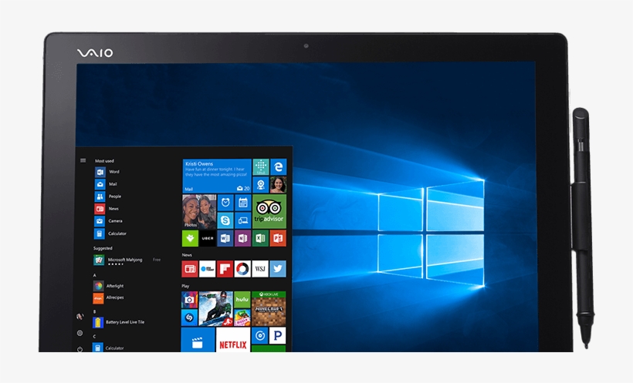Click the suggested Microsoft Mahjong app
The width and height of the screenshot is (633, 383).
tap(124, 260)
